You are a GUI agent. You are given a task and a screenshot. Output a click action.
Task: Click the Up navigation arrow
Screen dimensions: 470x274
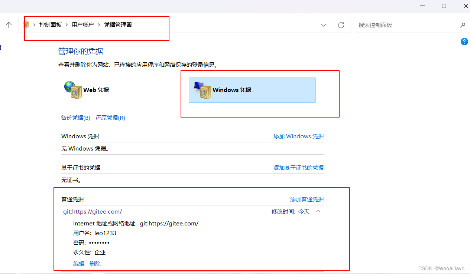coord(9,25)
